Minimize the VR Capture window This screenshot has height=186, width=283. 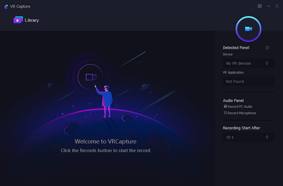tap(268, 6)
